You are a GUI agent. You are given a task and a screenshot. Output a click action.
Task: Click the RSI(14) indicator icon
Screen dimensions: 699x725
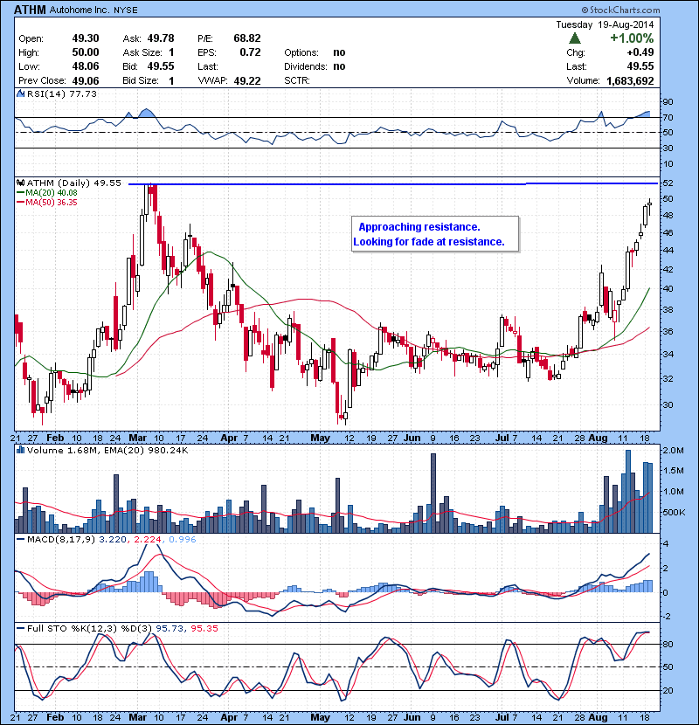(x=20, y=93)
